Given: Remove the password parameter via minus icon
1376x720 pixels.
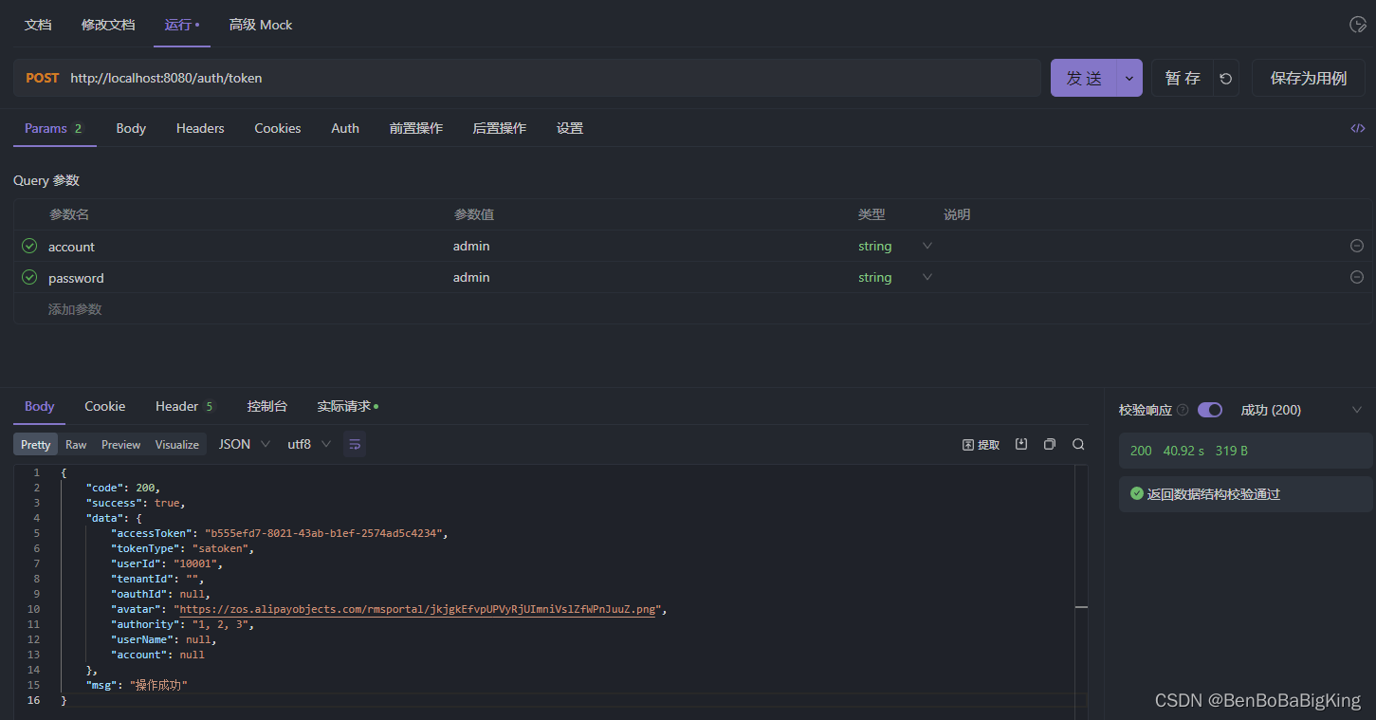Looking at the screenshot, I should (1356, 276).
